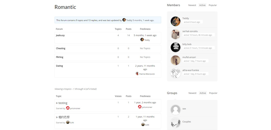Viewport: 271px width, 130px height.
Task: Click SUN name beside Started by
Action: (72, 123)
